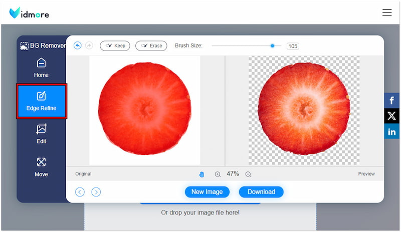
Task: Share on Facebook via side icon
Action: (x=391, y=100)
